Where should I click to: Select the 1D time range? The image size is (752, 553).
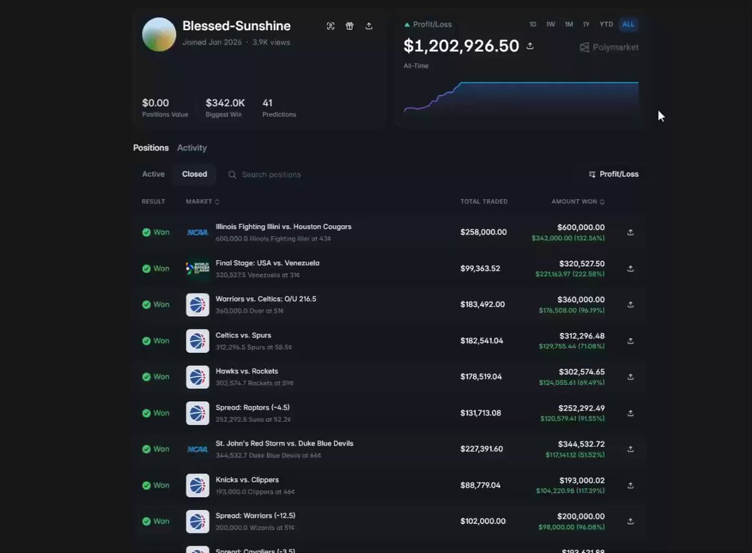coord(533,24)
